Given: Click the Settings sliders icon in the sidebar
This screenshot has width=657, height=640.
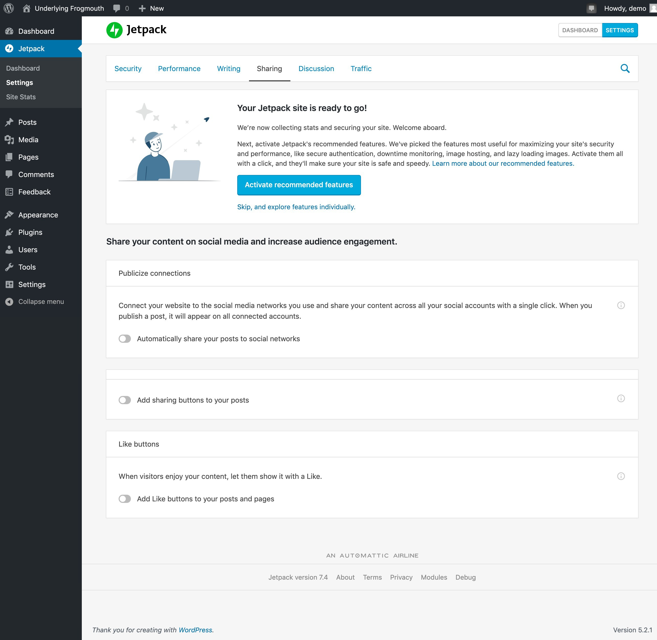Looking at the screenshot, I should (x=9, y=285).
